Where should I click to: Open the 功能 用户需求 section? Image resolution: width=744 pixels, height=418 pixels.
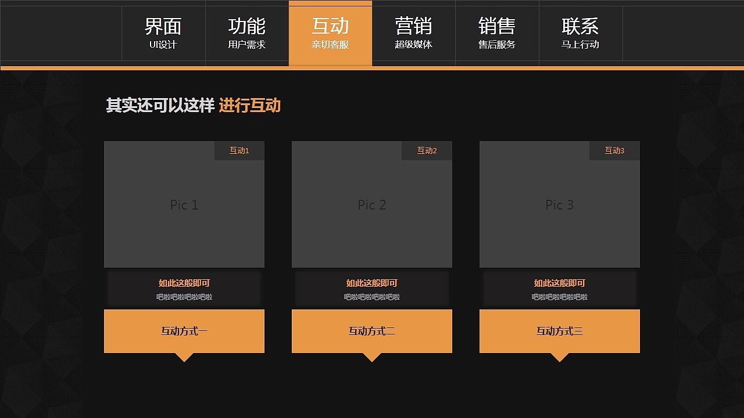tap(247, 34)
